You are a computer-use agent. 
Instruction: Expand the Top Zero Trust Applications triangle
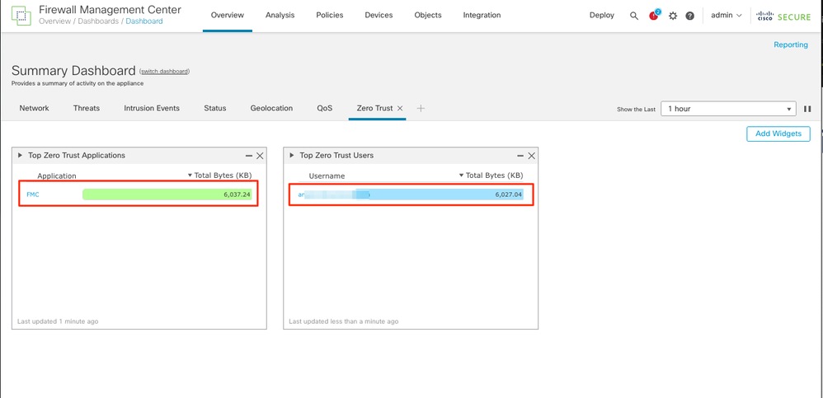click(21, 155)
